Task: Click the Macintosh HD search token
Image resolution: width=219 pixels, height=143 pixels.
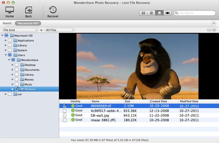Action: 28,23
